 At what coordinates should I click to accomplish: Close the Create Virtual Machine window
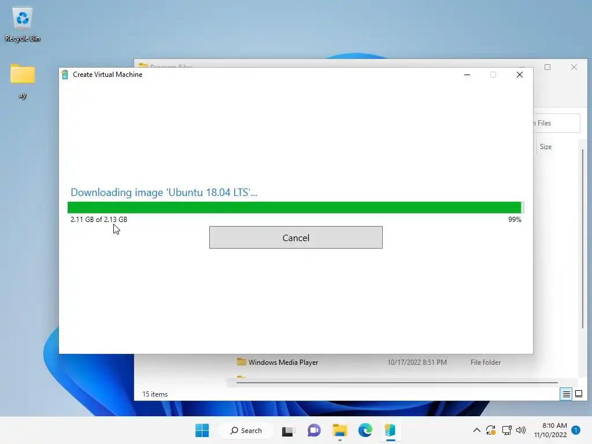pos(520,75)
